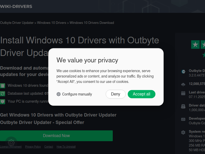Click the System requirements gear icon
Image resolution: width=205 pixels, height=154 pixels.
(x=183, y=132)
